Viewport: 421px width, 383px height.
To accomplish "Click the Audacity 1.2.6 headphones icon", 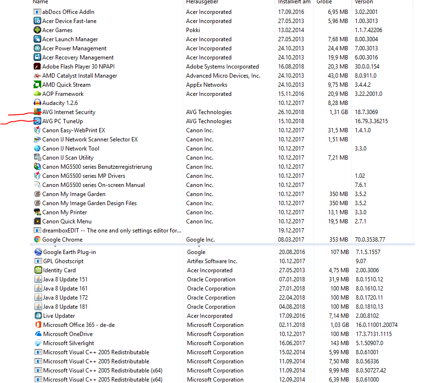I will (37, 103).
